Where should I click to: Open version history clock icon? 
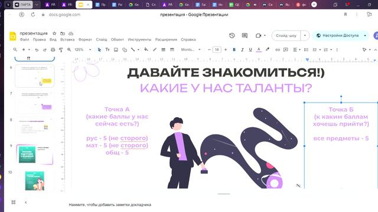click(x=232, y=35)
